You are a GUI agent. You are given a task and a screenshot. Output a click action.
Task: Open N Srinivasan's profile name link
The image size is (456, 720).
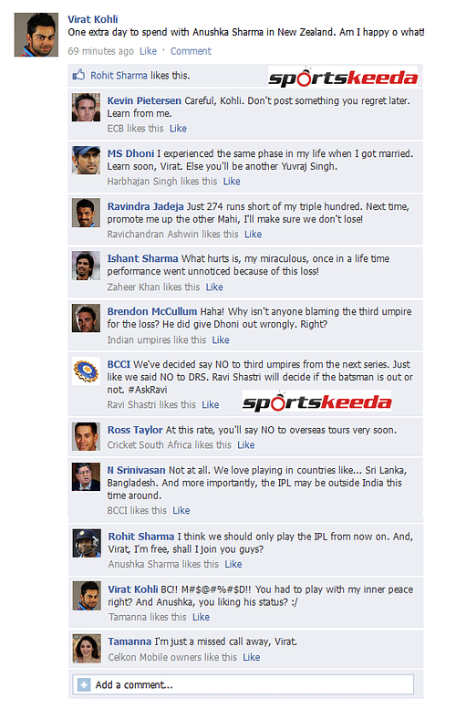[136, 470]
